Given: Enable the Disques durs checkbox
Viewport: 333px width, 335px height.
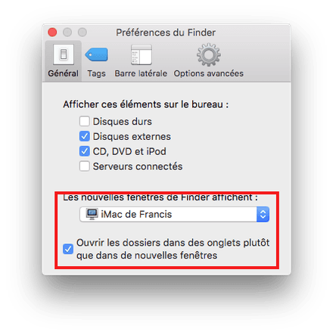Looking at the screenshot, I should tap(85, 121).
